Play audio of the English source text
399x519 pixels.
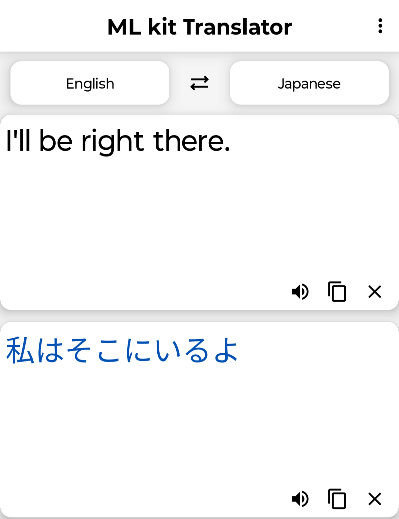coord(300,291)
